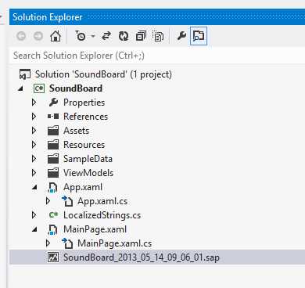Click the Properties wrench toolbar icon

coord(181,36)
